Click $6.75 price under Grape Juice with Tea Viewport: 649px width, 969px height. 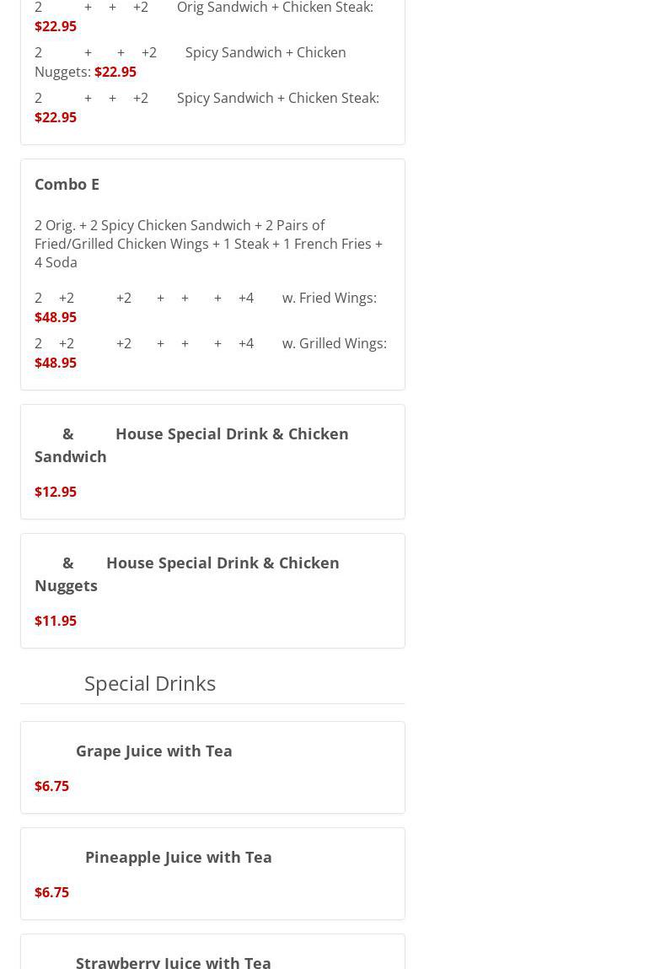pos(51,786)
